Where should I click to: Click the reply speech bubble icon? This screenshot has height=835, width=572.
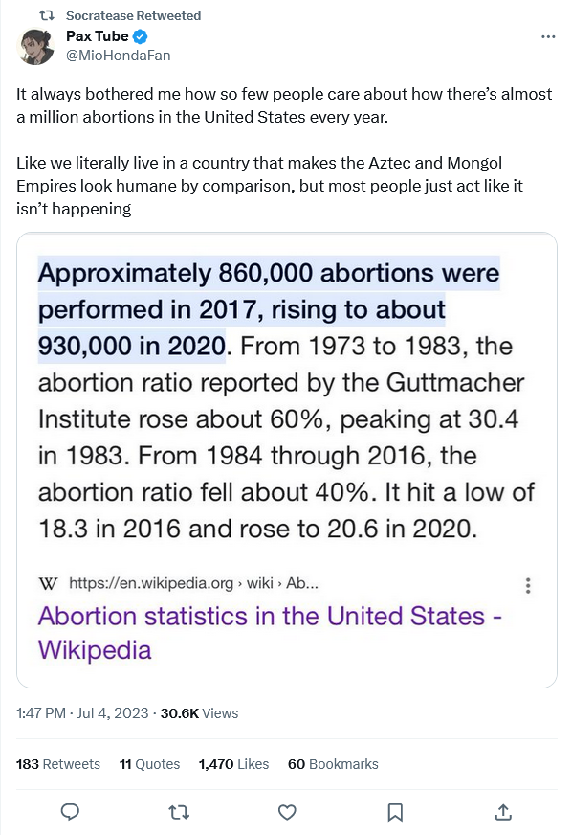(70, 812)
